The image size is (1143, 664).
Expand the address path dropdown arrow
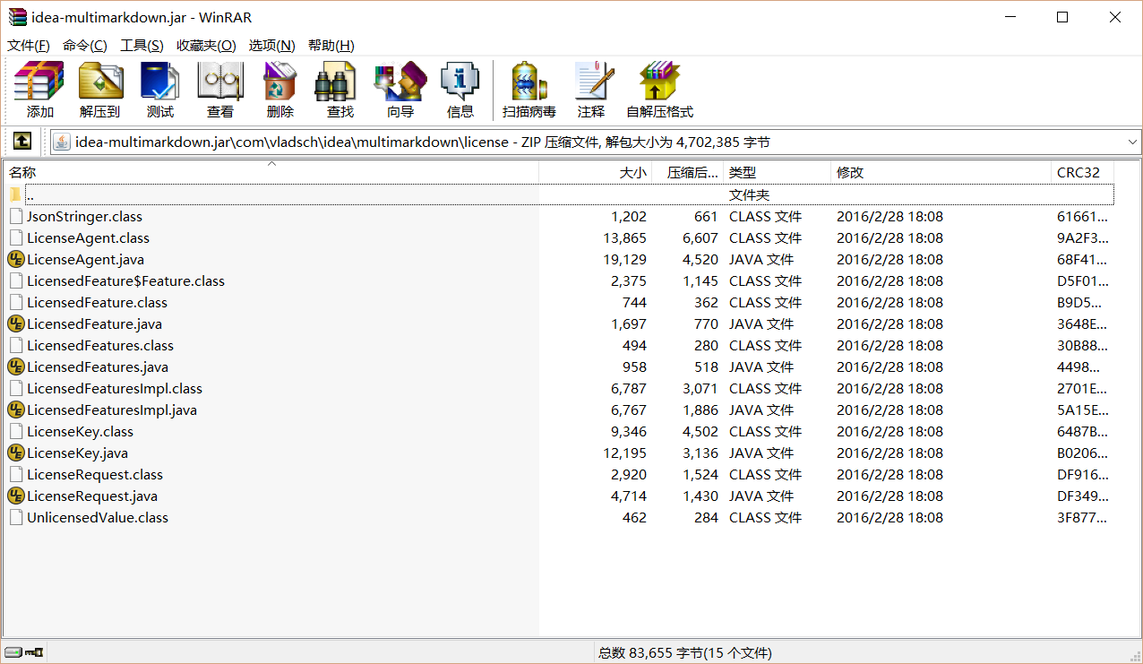tap(1132, 142)
